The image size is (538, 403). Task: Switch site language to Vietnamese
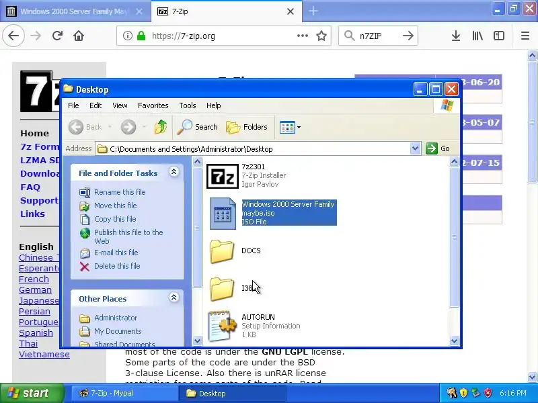pos(44,355)
